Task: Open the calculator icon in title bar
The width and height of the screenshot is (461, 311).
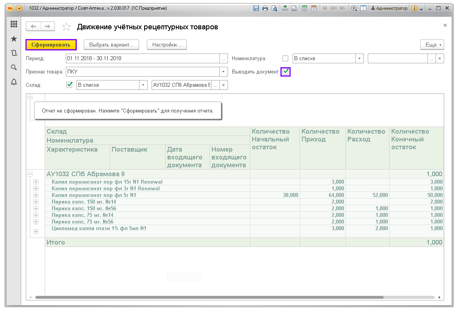Action: point(304,8)
